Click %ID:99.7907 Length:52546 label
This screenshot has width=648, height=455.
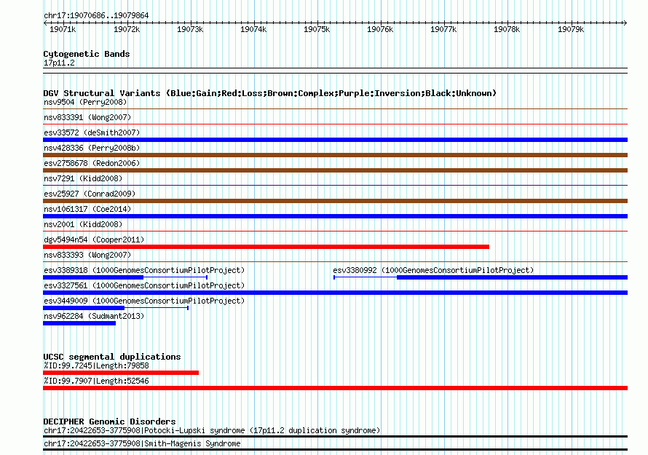pos(96,381)
